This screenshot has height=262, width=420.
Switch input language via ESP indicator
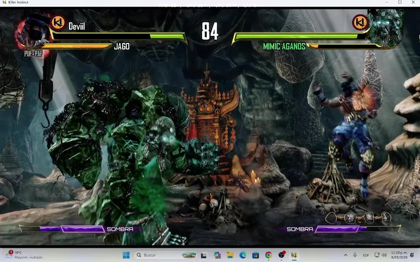coord(366,255)
